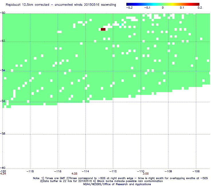Click the note line 'Times are GMT'
Image resolution: width=212 pixels, height=186 pixels.
coord(55,178)
